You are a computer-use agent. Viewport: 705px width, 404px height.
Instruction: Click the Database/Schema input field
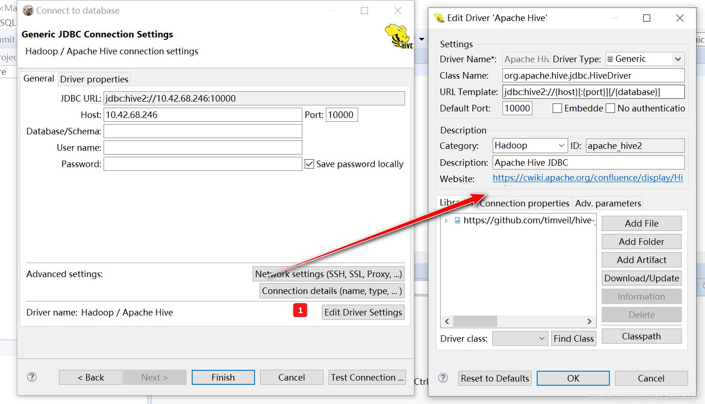coord(202,131)
